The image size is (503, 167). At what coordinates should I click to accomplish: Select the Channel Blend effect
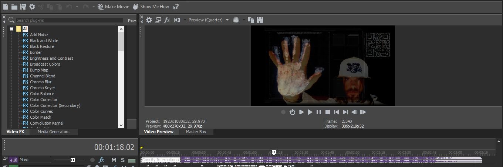43,76
